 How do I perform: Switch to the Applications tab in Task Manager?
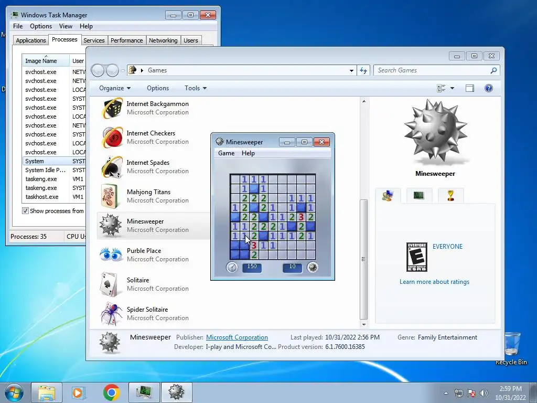(x=31, y=40)
